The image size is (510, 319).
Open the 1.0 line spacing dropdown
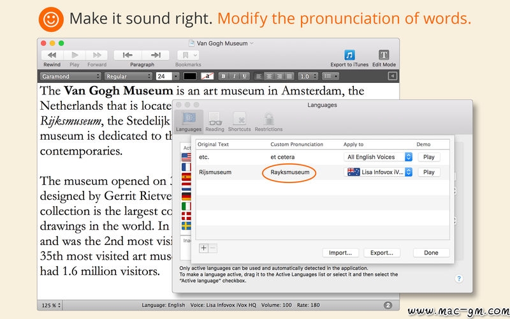[x=308, y=76]
